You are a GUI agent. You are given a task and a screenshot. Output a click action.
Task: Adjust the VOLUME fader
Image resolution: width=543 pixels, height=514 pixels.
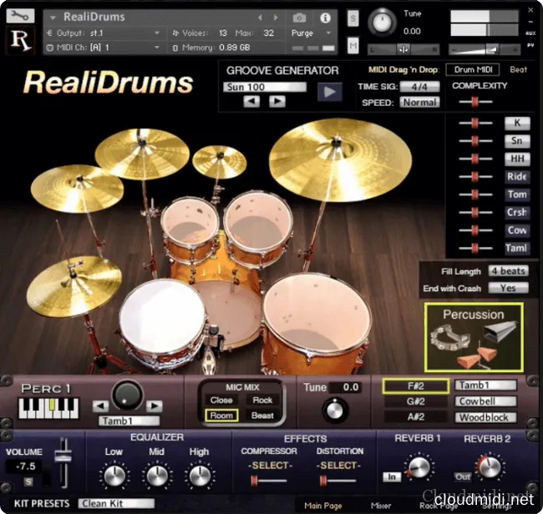click(63, 456)
